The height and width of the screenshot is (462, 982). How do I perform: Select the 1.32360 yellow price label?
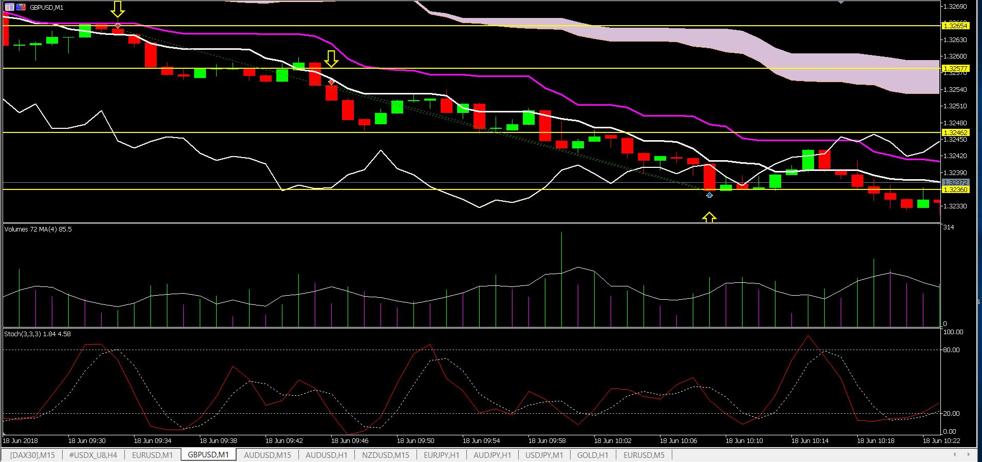click(x=955, y=190)
